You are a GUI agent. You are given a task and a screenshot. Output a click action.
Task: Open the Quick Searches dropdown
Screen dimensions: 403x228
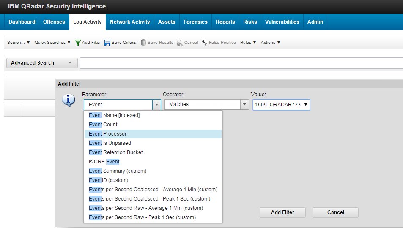(x=52, y=43)
